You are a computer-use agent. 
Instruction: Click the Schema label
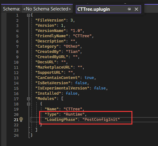[12, 9]
